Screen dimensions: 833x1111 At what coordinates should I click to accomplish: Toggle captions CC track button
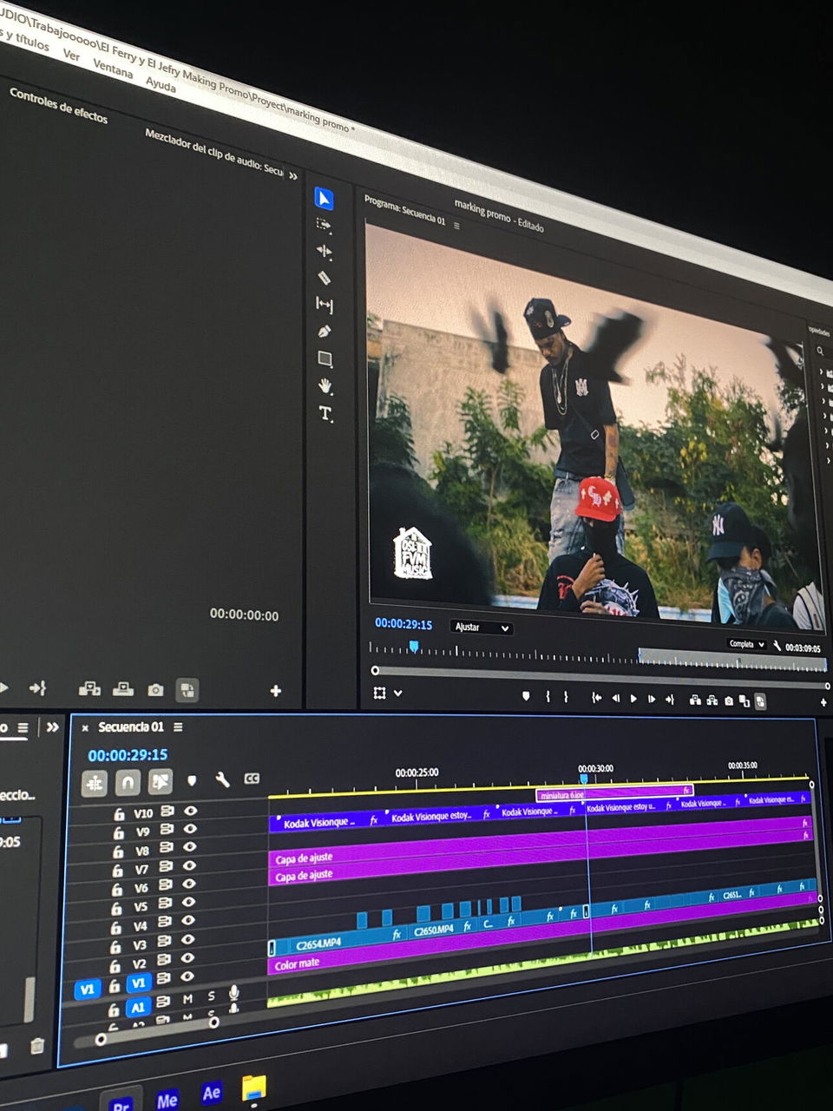point(252,778)
